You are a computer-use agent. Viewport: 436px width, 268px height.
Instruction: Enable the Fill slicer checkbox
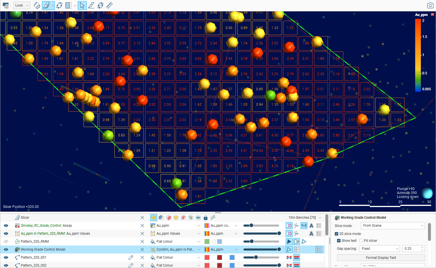(361, 241)
